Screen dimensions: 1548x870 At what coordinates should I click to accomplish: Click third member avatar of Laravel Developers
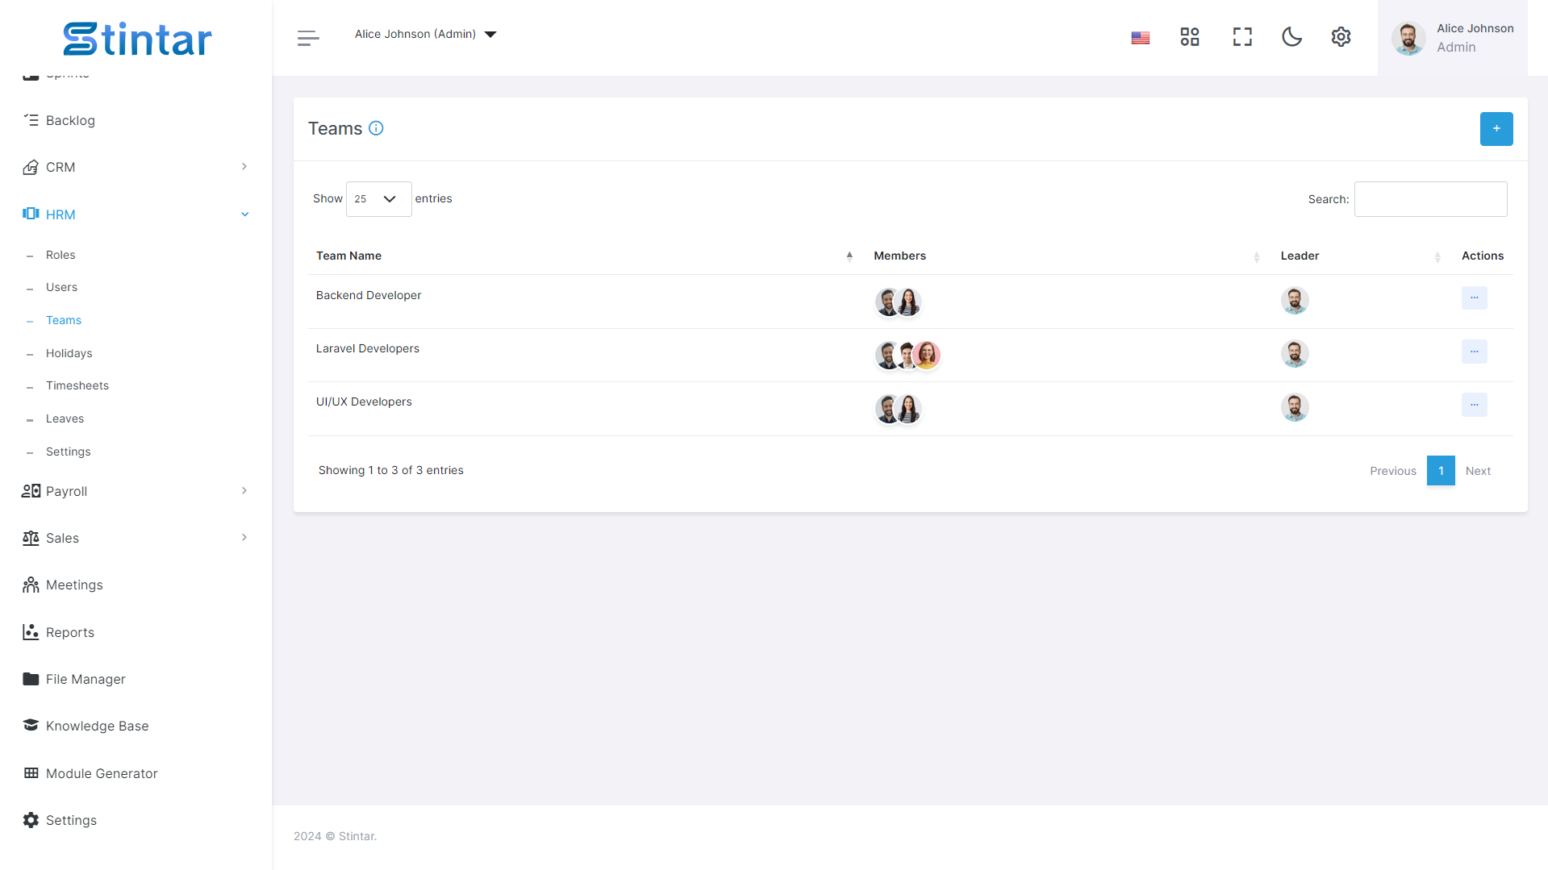(x=927, y=355)
